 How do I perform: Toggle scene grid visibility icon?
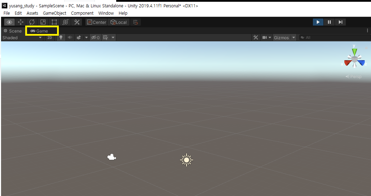[x=106, y=38]
